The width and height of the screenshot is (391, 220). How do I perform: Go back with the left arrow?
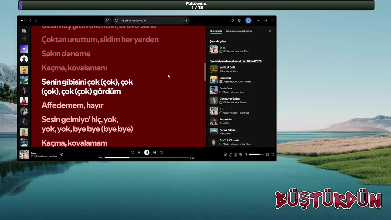(x=30, y=20)
